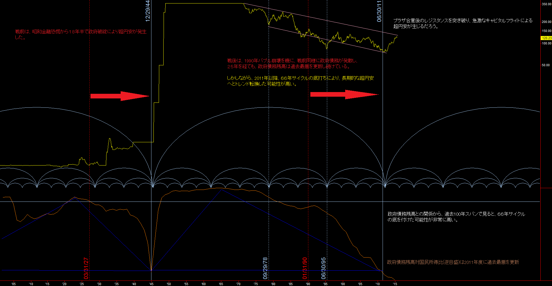Click the 200.00 price axis label
Viewport: 552px width, 286px height.
[x=546, y=22]
